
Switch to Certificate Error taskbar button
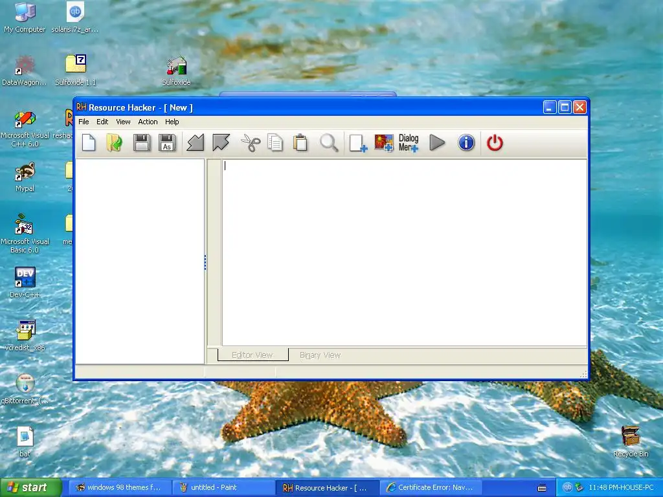point(431,487)
